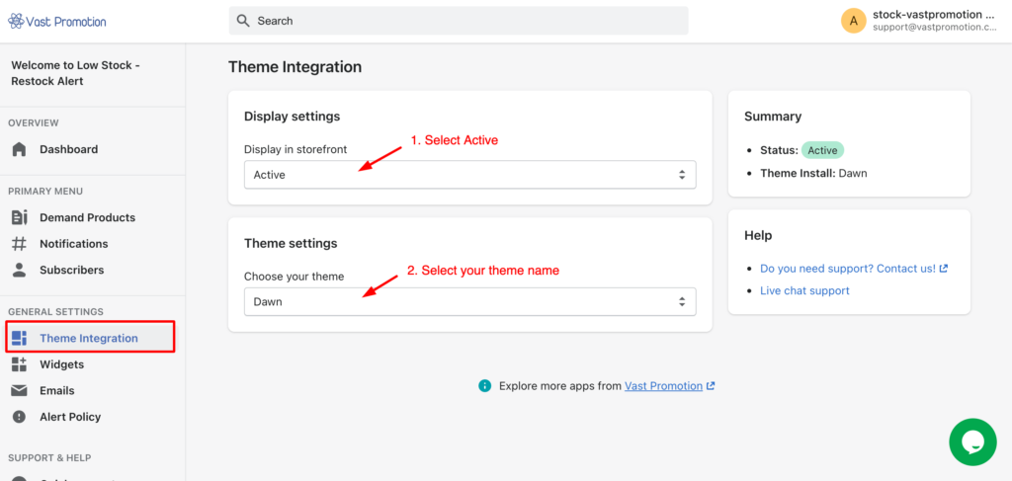
Task: Open the stock-vastpromotion account name
Action: point(934,14)
